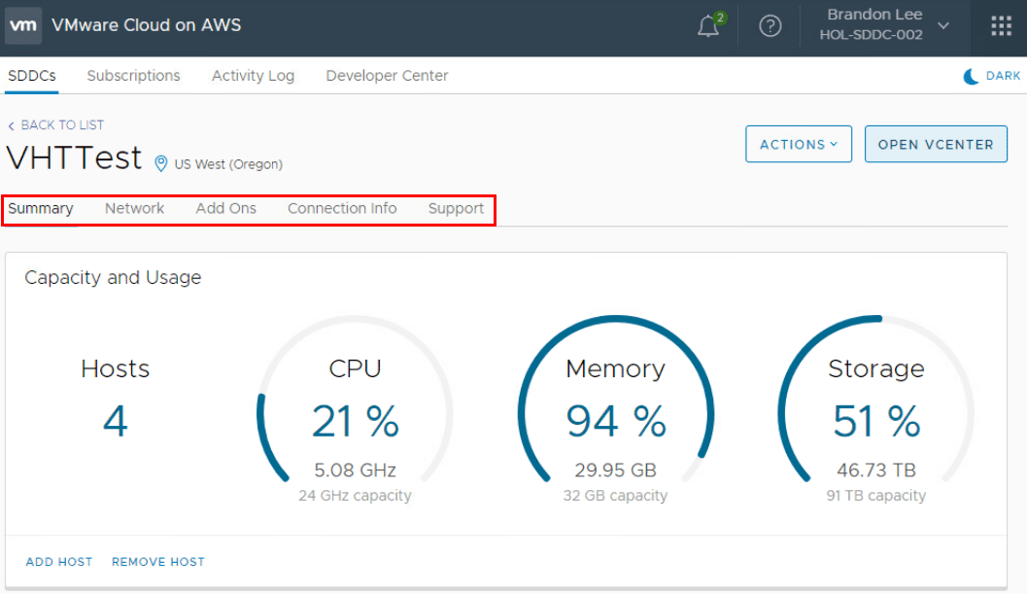This screenshot has width=1027, height=594.
Task: View the Connection Info tab
Action: [x=342, y=208]
